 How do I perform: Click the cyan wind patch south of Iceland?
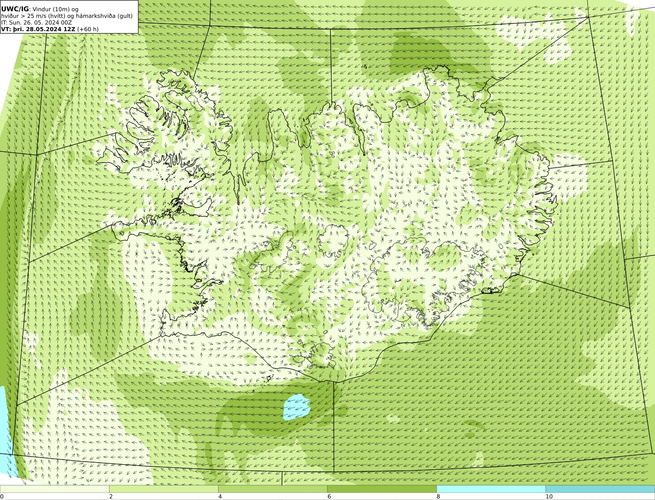(297, 407)
